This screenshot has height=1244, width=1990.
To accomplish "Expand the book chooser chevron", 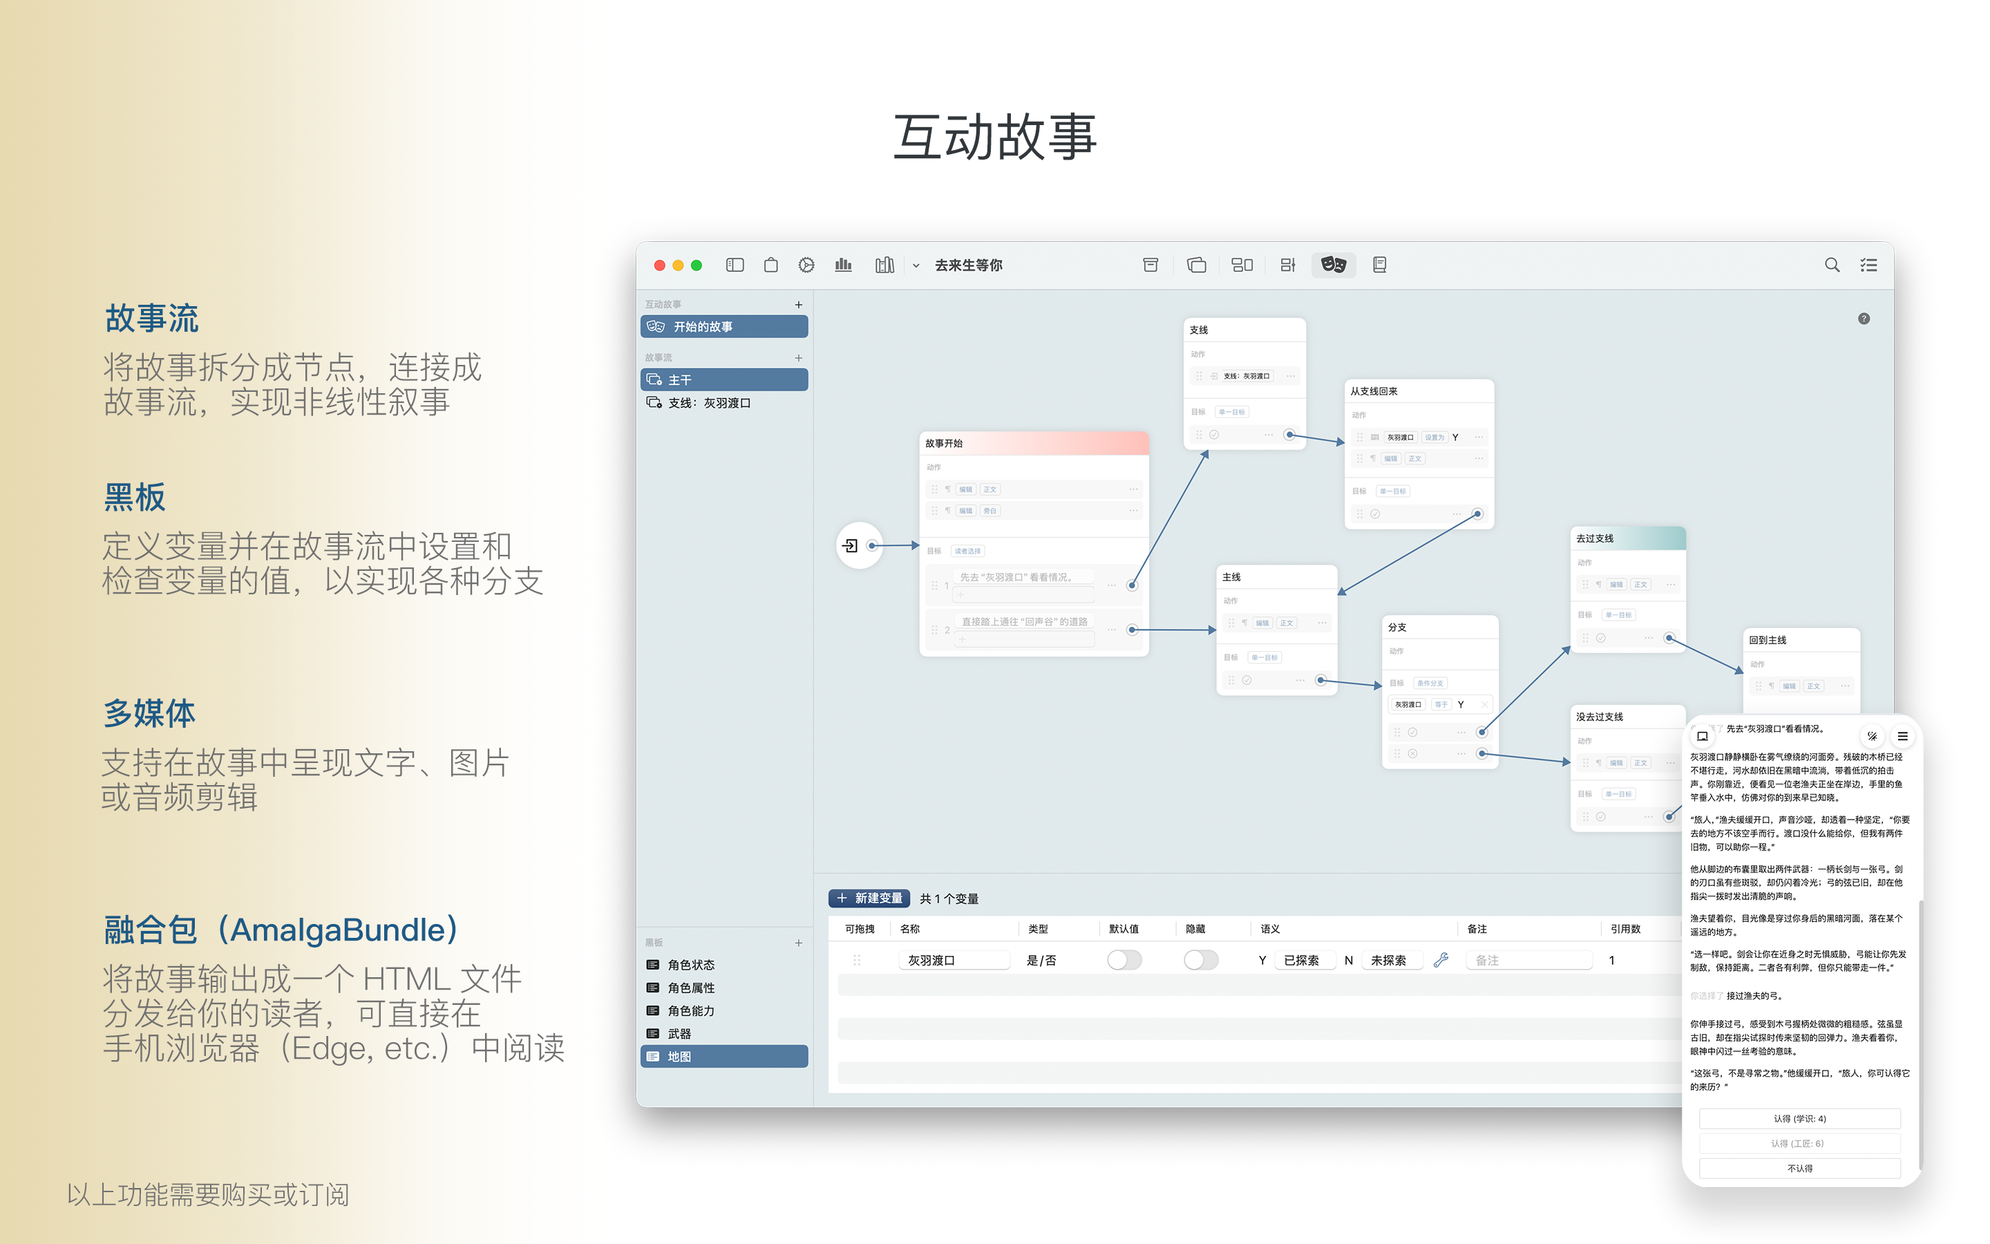I will 916,266.
